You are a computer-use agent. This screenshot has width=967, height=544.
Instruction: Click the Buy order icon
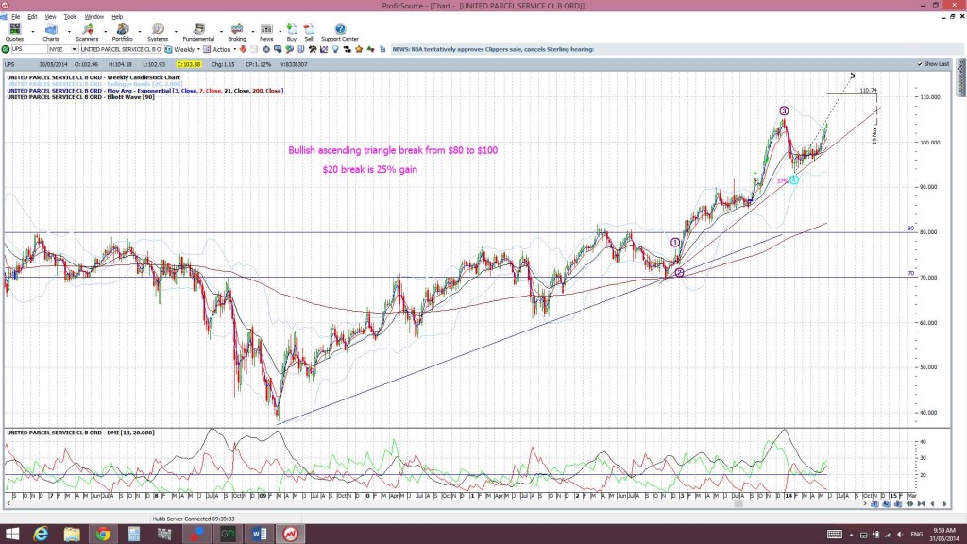point(292,32)
